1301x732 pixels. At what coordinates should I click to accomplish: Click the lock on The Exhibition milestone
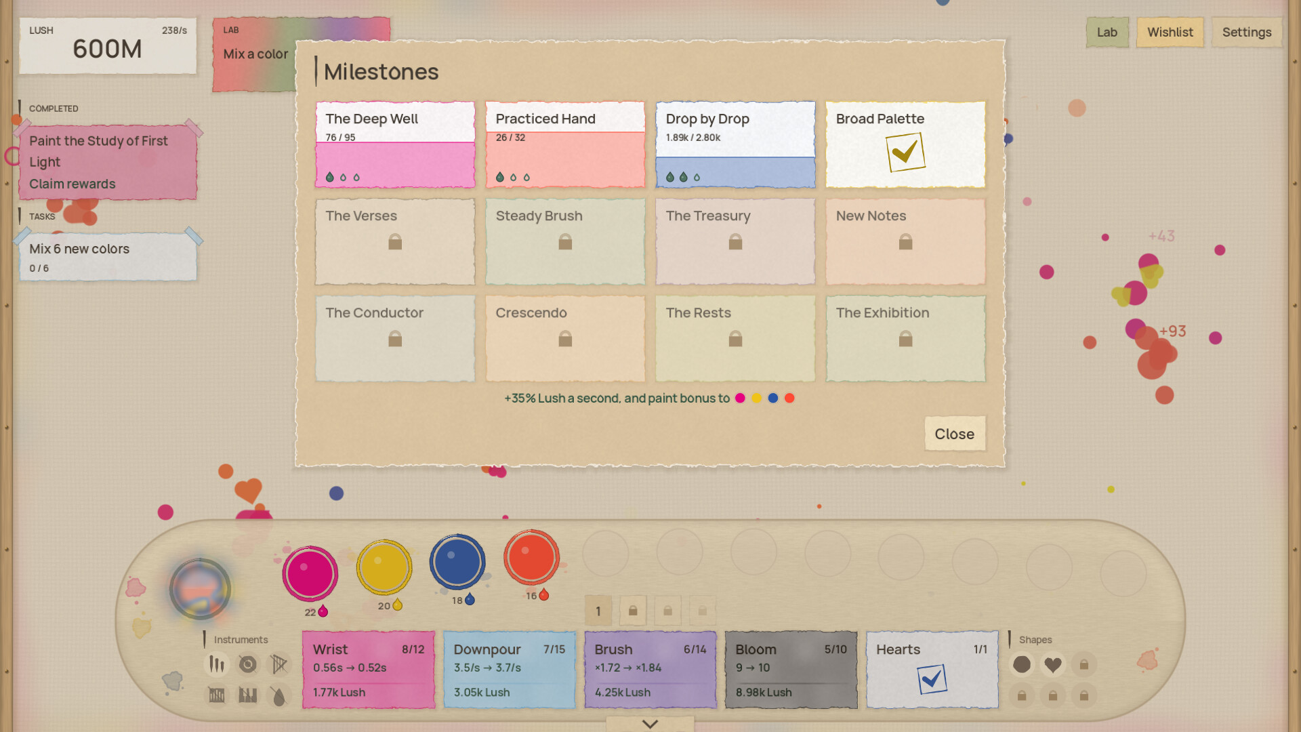[x=905, y=338]
